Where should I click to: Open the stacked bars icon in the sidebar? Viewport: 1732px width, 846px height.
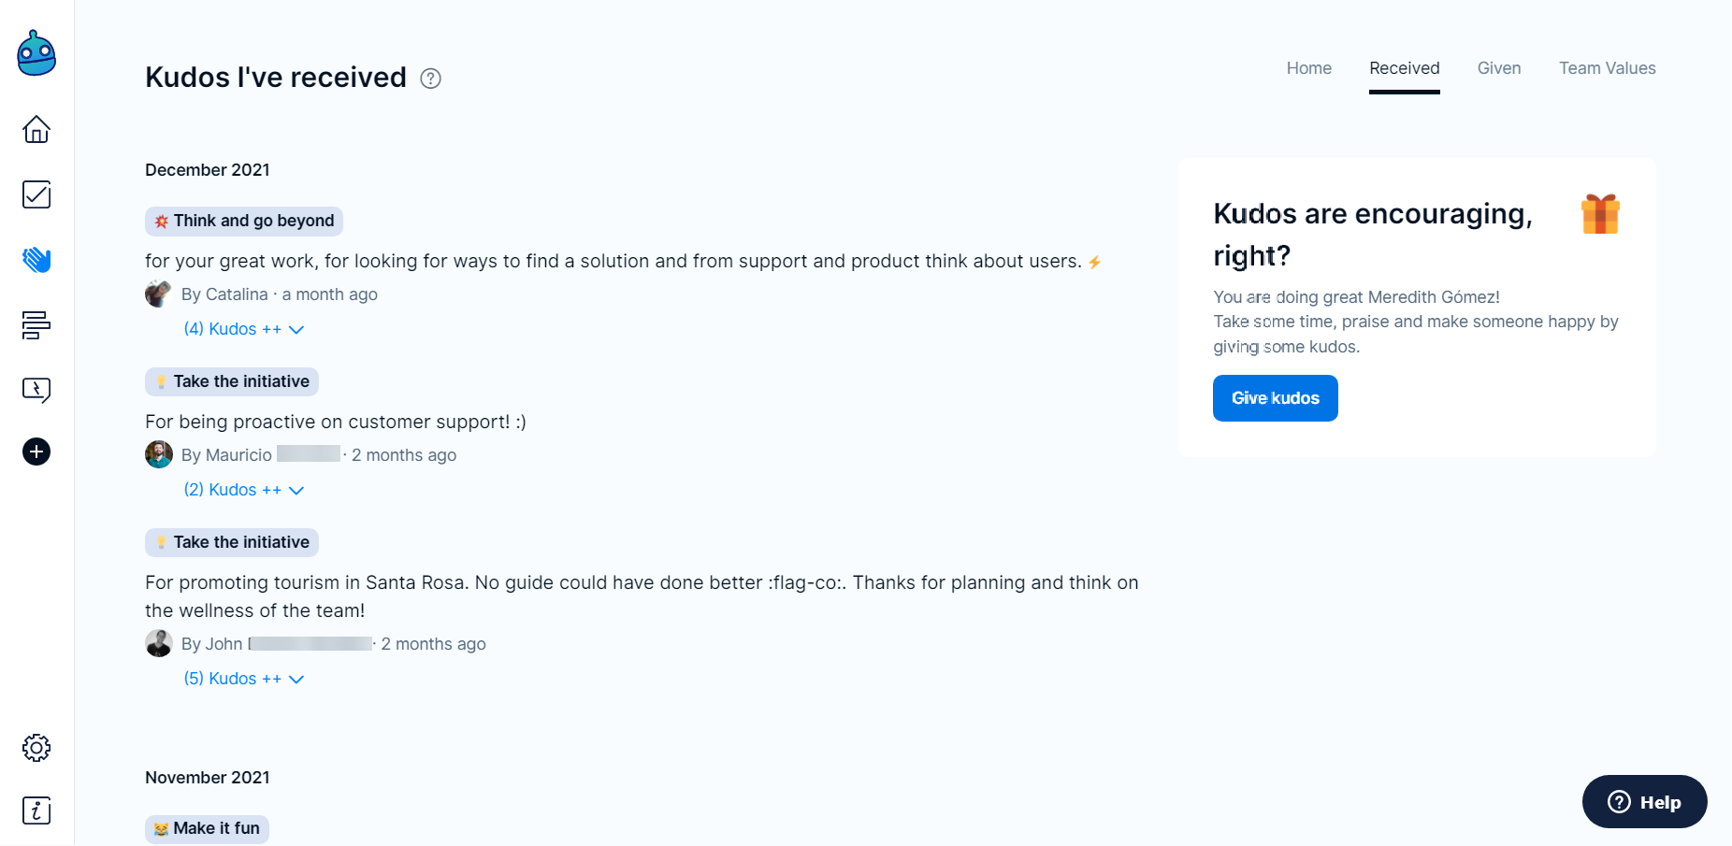36,324
